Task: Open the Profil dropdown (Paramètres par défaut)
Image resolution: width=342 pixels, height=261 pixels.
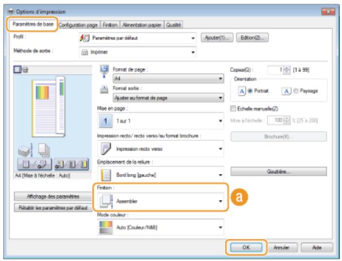Action: [138, 38]
